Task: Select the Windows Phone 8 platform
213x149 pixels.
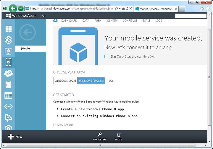Action: 91,81
